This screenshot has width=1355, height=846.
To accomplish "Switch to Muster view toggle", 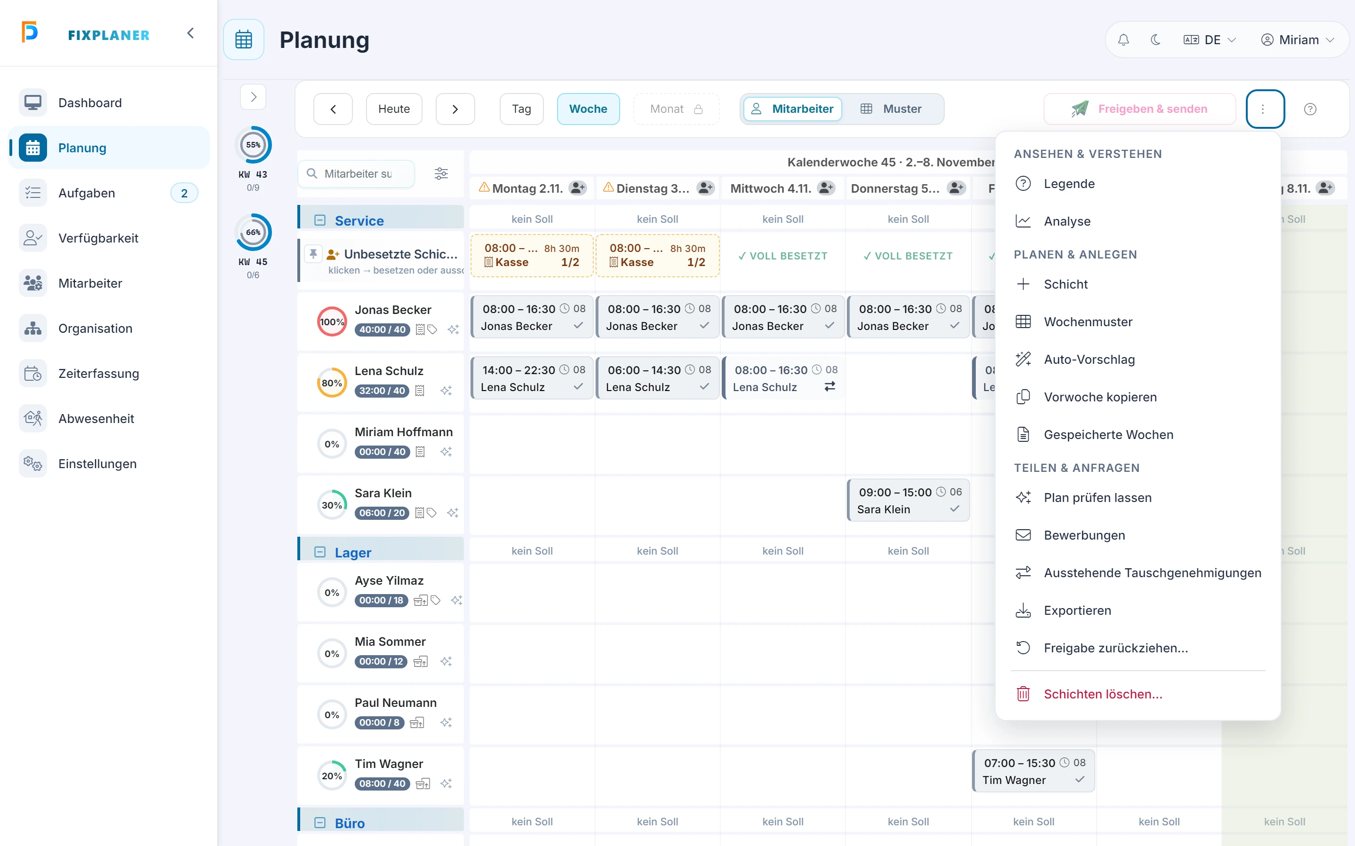I will pyautogui.click(x=892, y=109).
